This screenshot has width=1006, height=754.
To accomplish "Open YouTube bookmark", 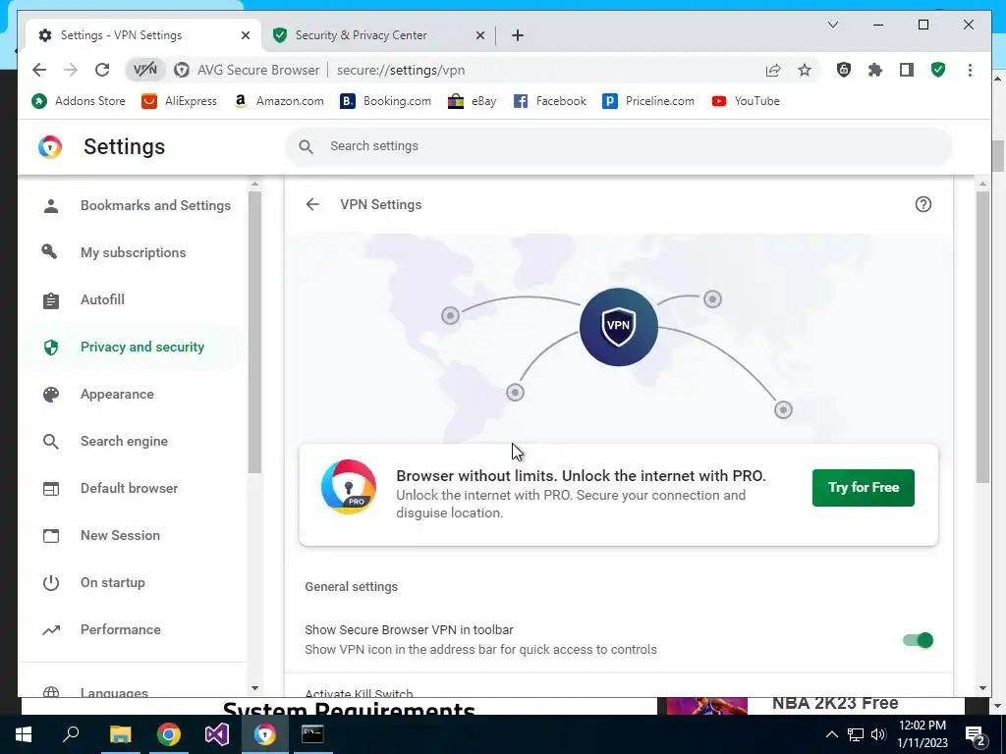I will (746, 101).
